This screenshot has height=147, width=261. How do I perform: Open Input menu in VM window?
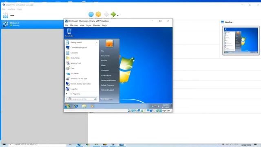[88, 25]
